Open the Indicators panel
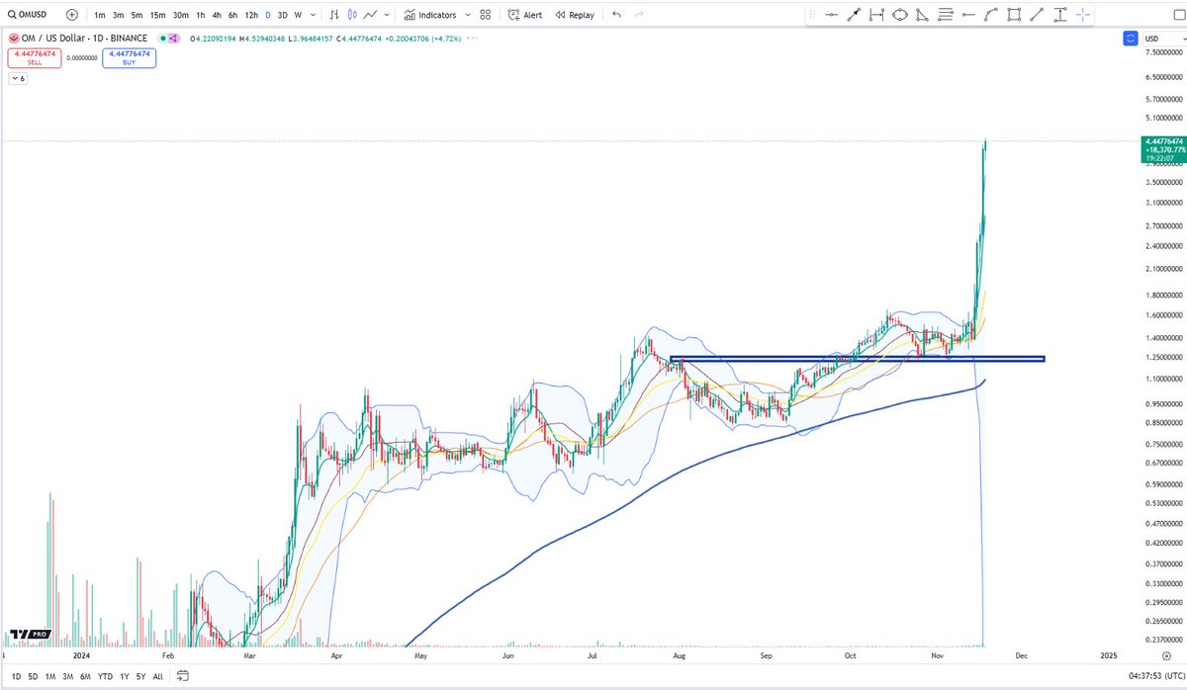This screenshot has width=1187, height=690. (x=432, y=14)
